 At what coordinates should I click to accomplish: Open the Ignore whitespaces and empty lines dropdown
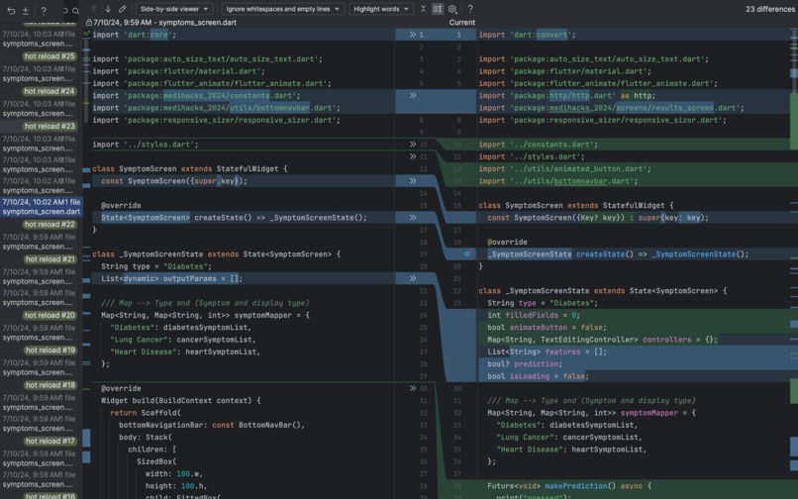coord(282,9)
